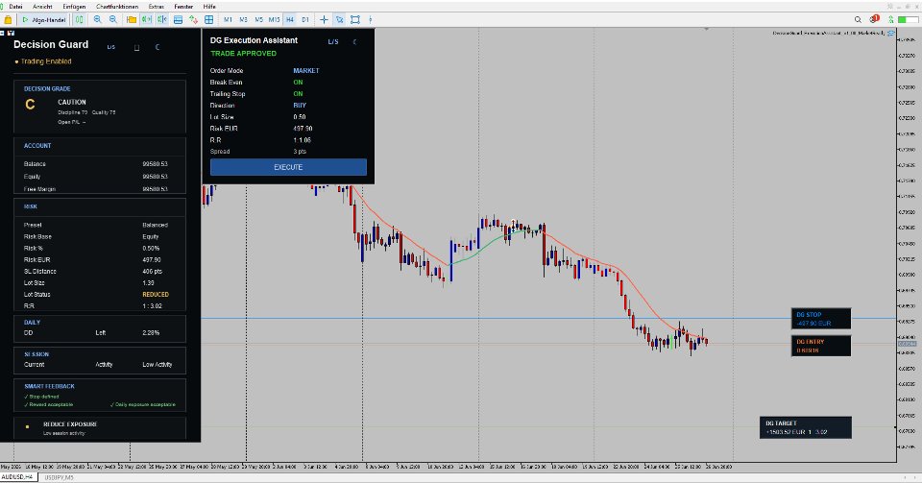
Task: Click the DG ENTRY chart label
Action: click(x=821, y=346)
